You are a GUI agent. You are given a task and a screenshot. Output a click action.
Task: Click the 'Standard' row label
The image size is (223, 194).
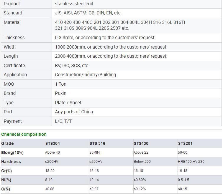click(13, 13)
